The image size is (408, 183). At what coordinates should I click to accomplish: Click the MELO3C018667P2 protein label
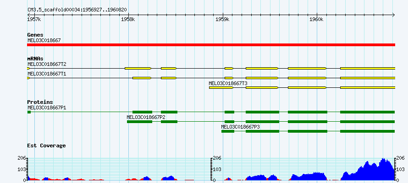146,117
